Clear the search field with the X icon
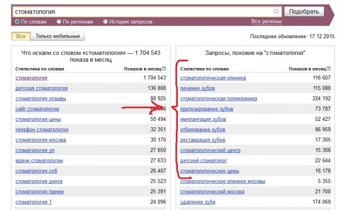Image resolution: width=343 pixels, height=210 pixels. 276,11
